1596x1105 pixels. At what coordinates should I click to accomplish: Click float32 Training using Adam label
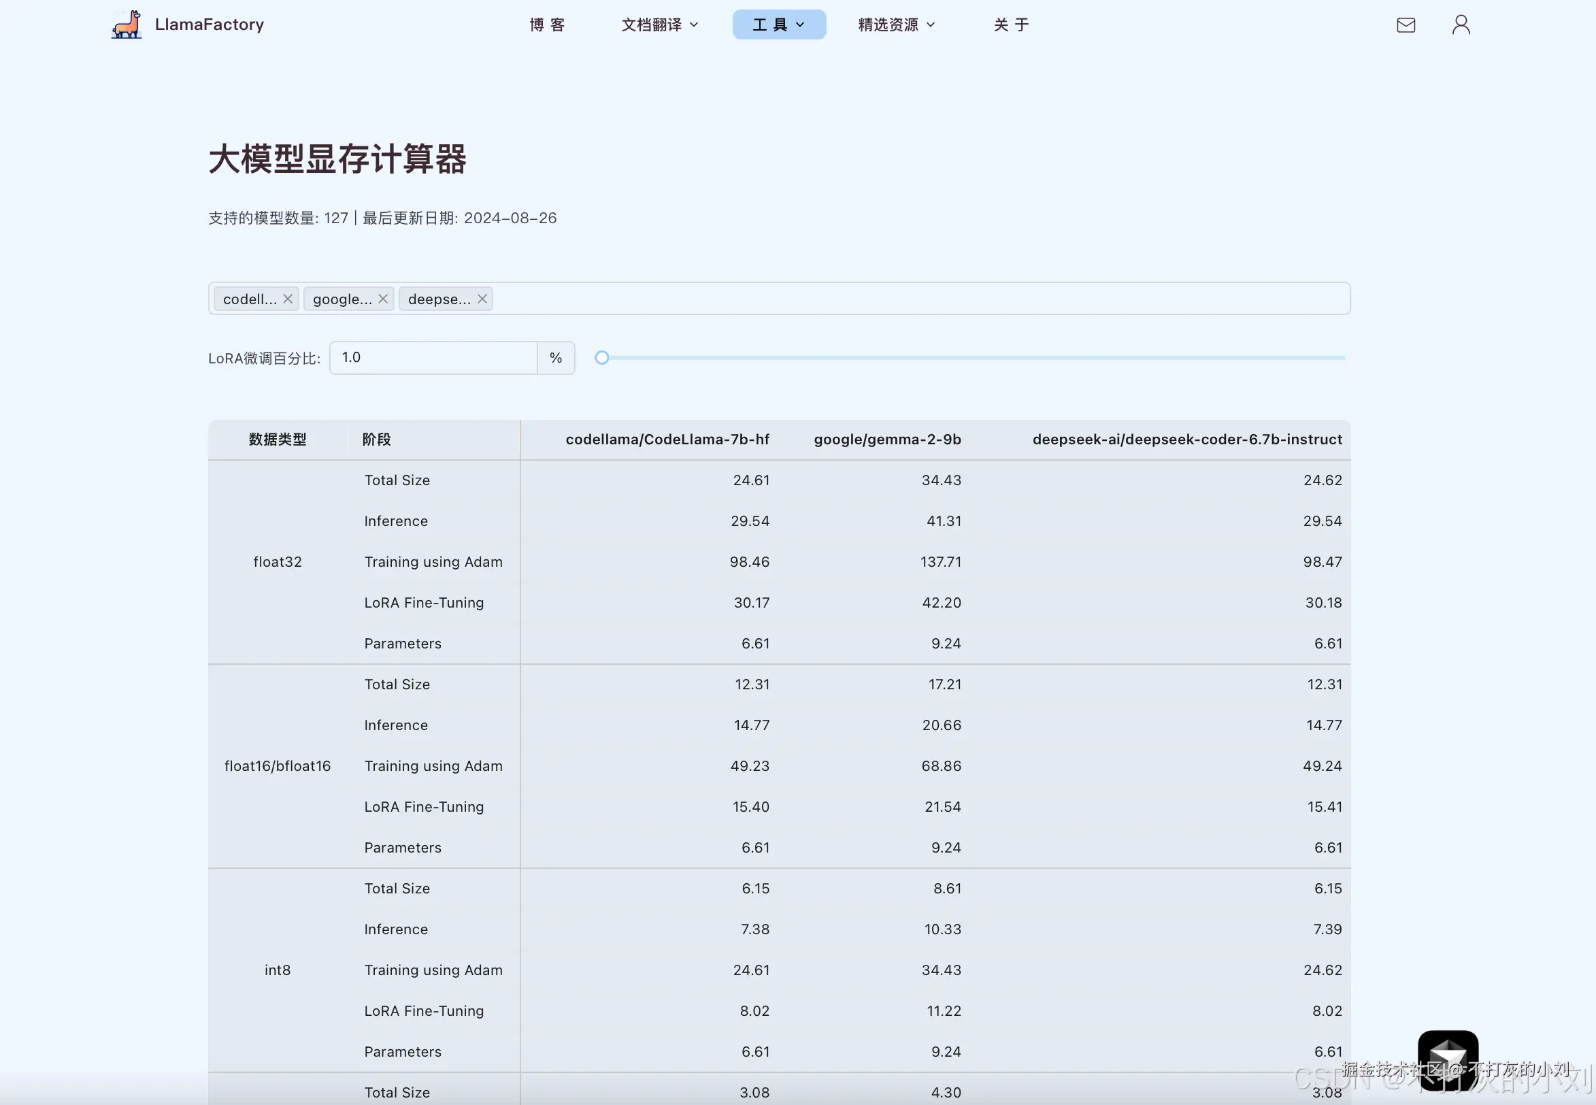433,562
